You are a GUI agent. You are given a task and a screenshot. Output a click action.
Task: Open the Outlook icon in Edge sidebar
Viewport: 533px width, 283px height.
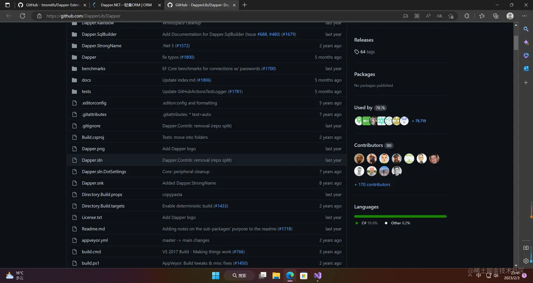click(x=526, y=68)
